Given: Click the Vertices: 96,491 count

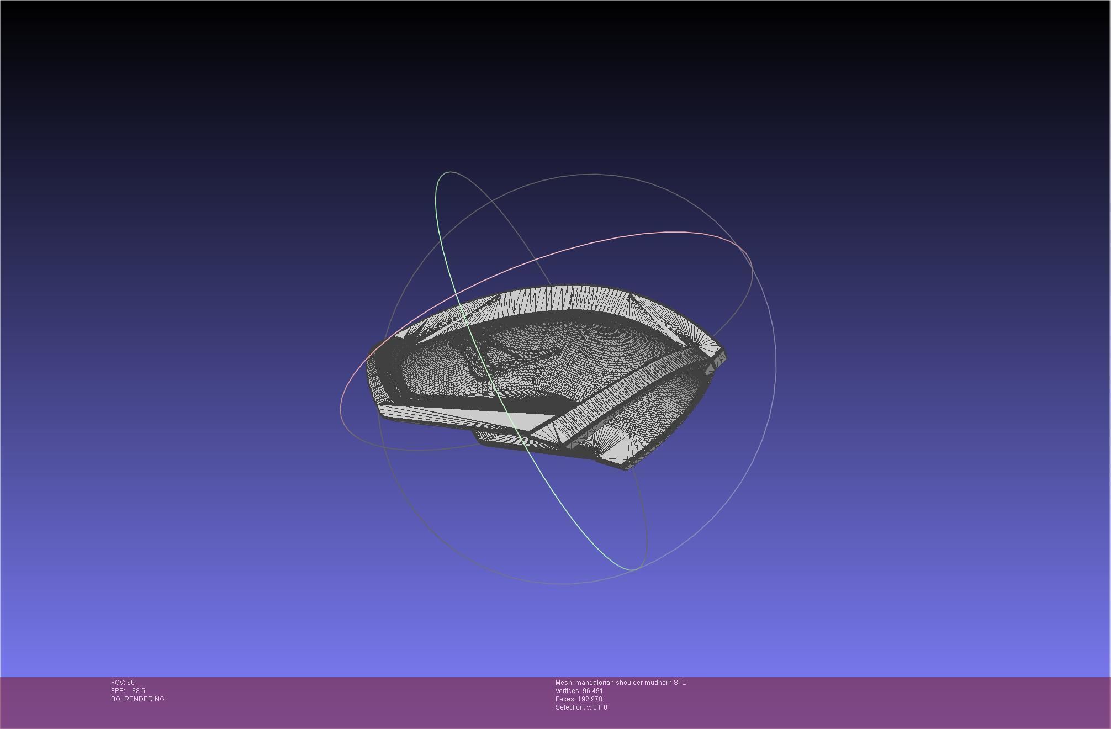Looking at the screenshot, I should 579,690.
